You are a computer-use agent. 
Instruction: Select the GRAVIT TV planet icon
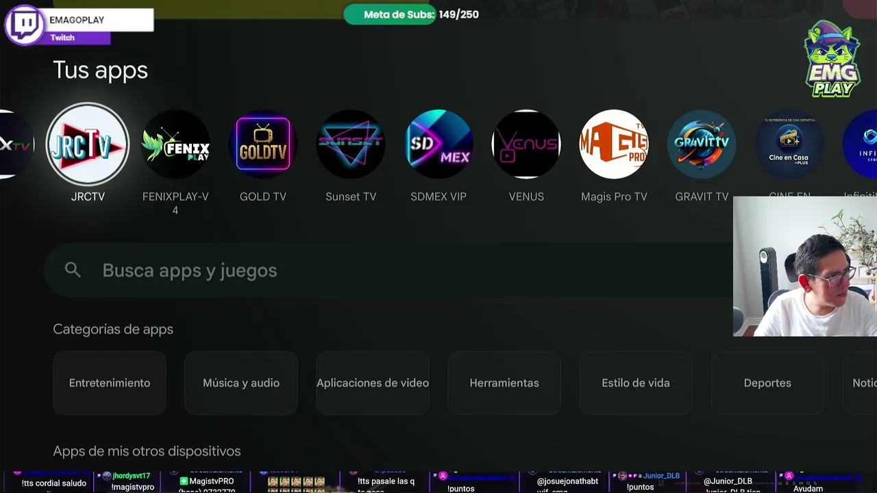[702, 144]
